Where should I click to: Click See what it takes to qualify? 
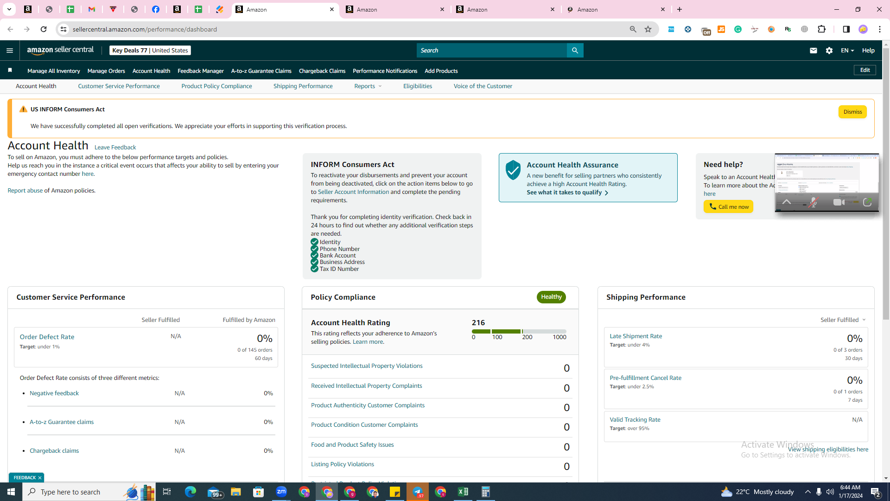pos(567,193)
